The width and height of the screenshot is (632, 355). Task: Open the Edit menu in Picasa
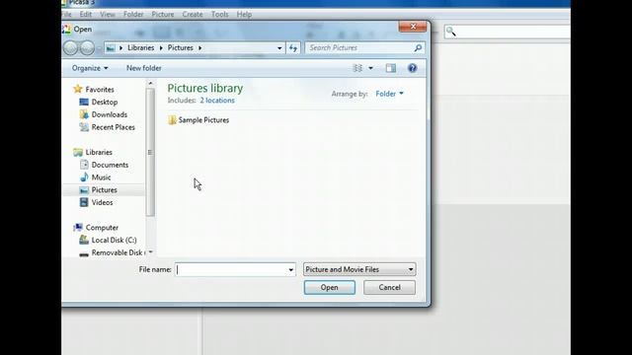86,14
